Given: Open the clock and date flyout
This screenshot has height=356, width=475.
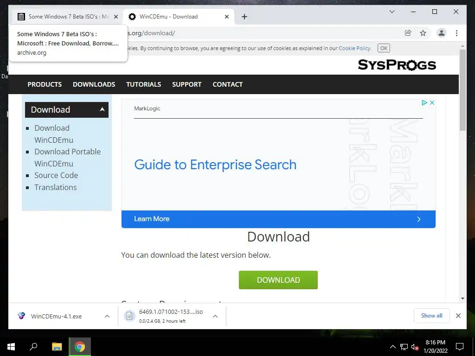Looking at the screenshot, I should (x=435, y=347).
